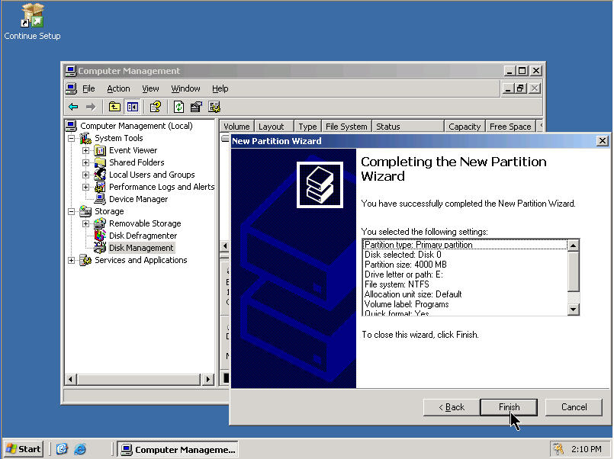Click the Event Viewer icon

pyautogui.click(x=100, y=150)
